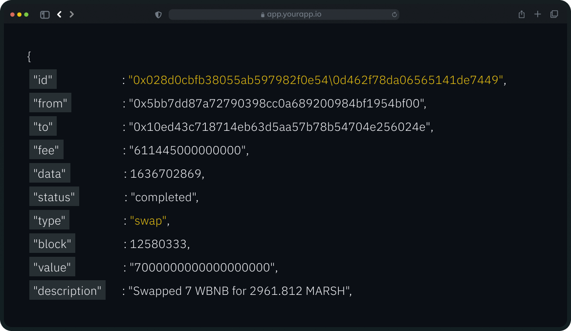This screenshot has height=331, width=571.
Task: Click the yellow transaction id hash value
Action: 316,80
